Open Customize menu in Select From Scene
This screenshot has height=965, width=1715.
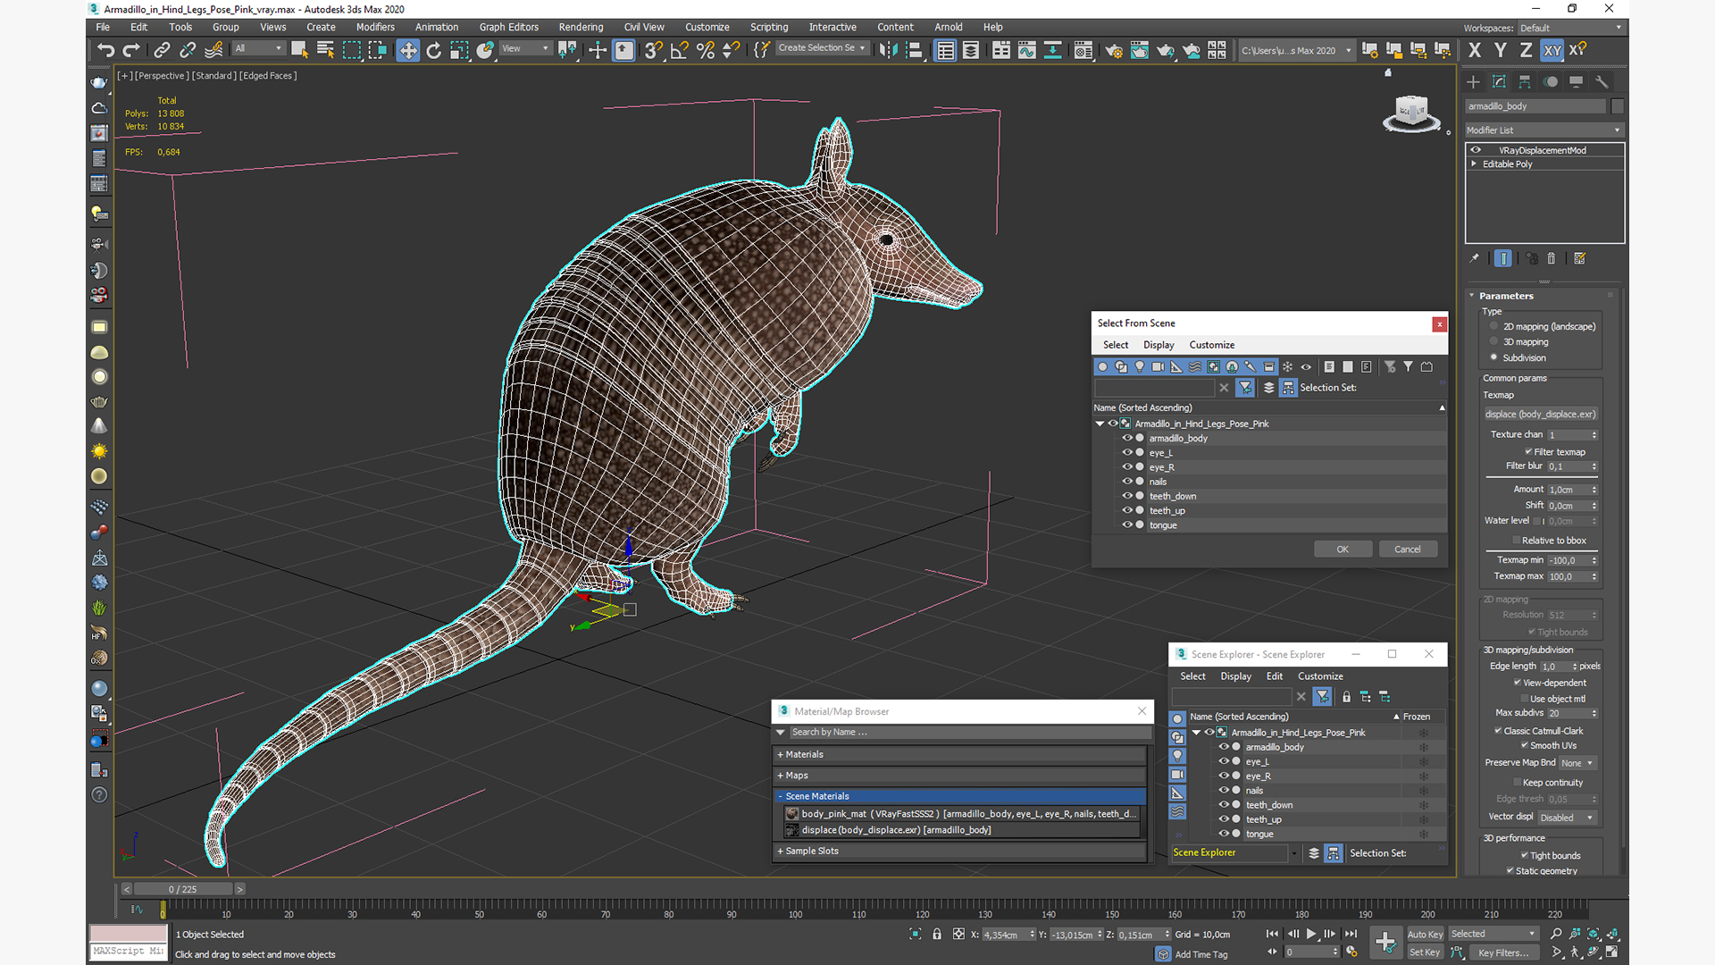pyautogui.click(x=1212, y=345)
